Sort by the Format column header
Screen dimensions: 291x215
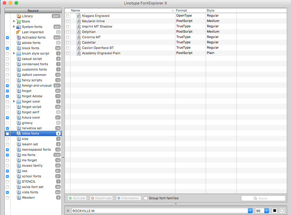pos(191,11)
